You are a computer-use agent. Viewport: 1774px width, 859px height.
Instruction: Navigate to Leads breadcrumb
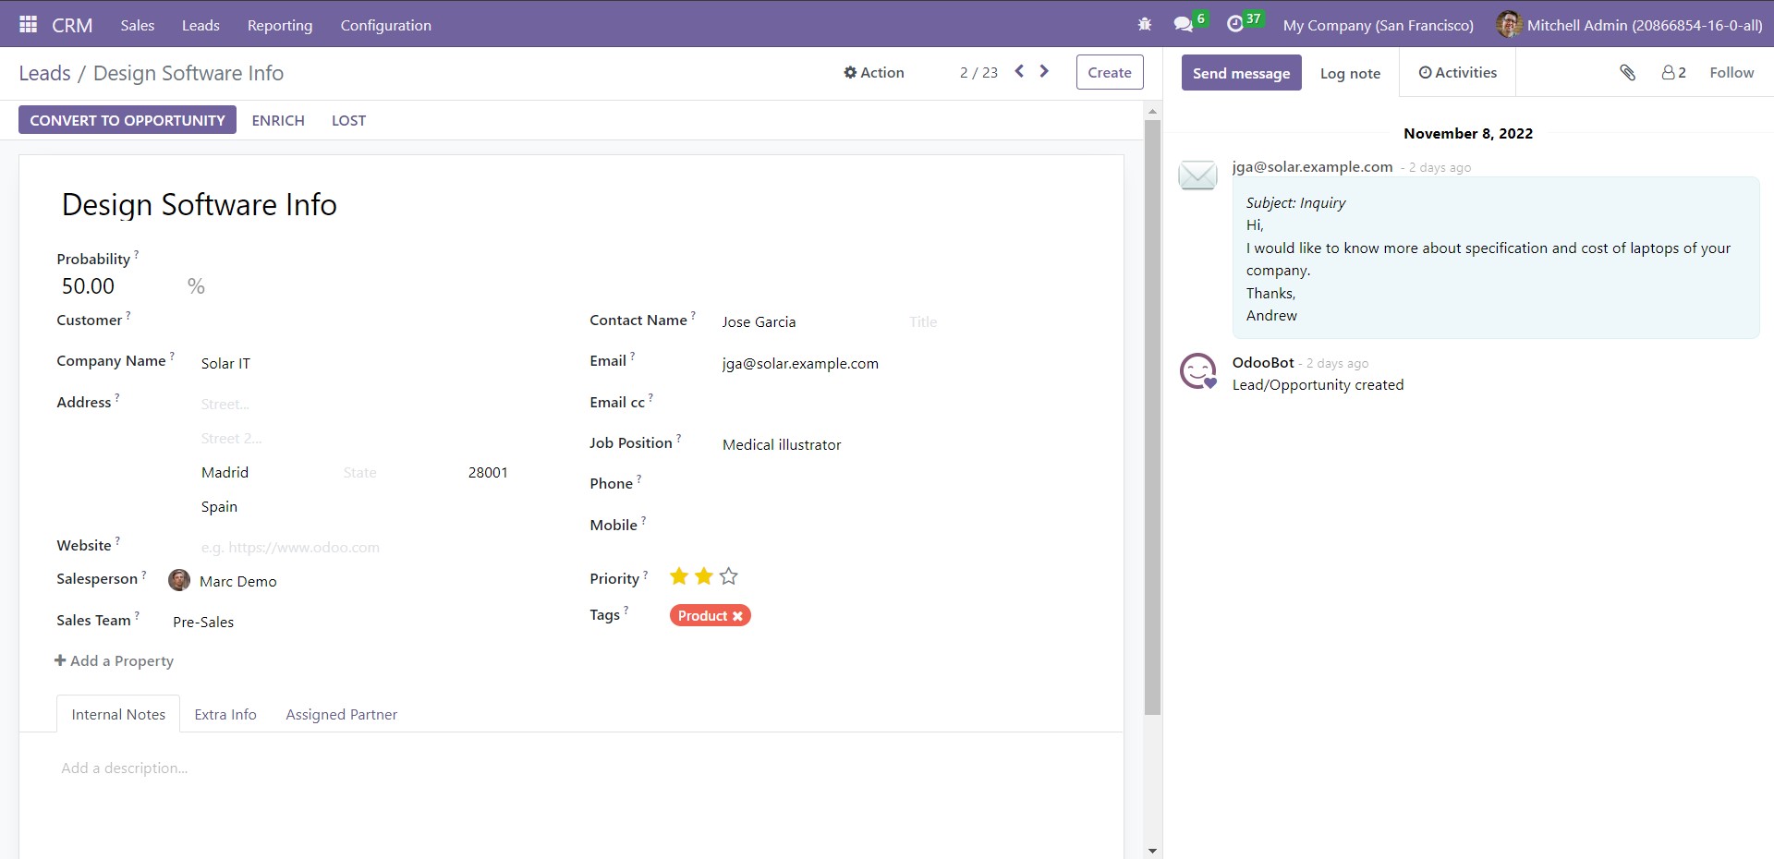click(44, 73)
